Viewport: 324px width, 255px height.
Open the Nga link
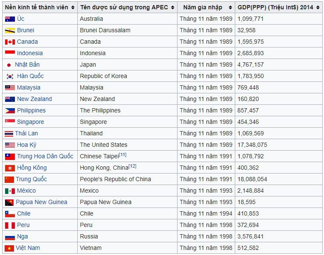23,237
